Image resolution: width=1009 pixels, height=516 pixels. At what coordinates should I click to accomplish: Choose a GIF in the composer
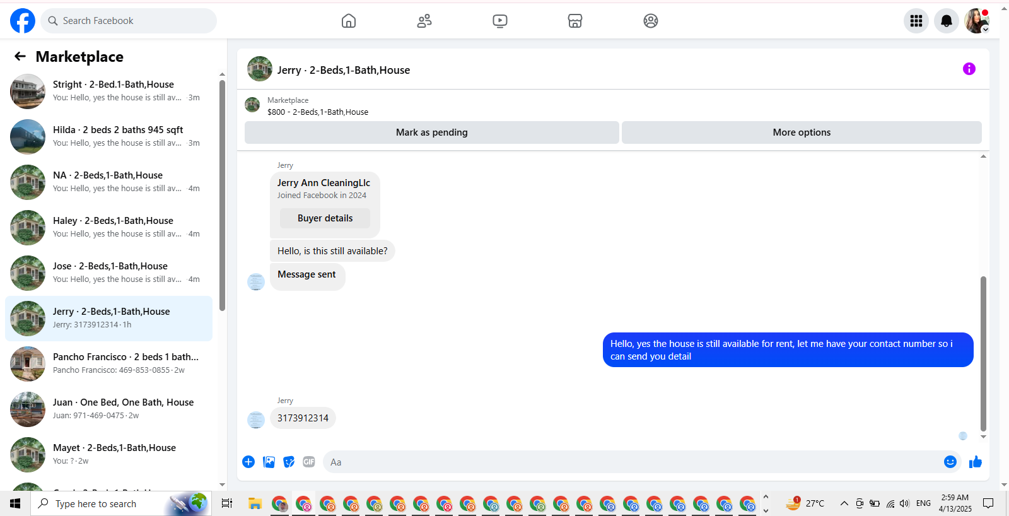309,462
